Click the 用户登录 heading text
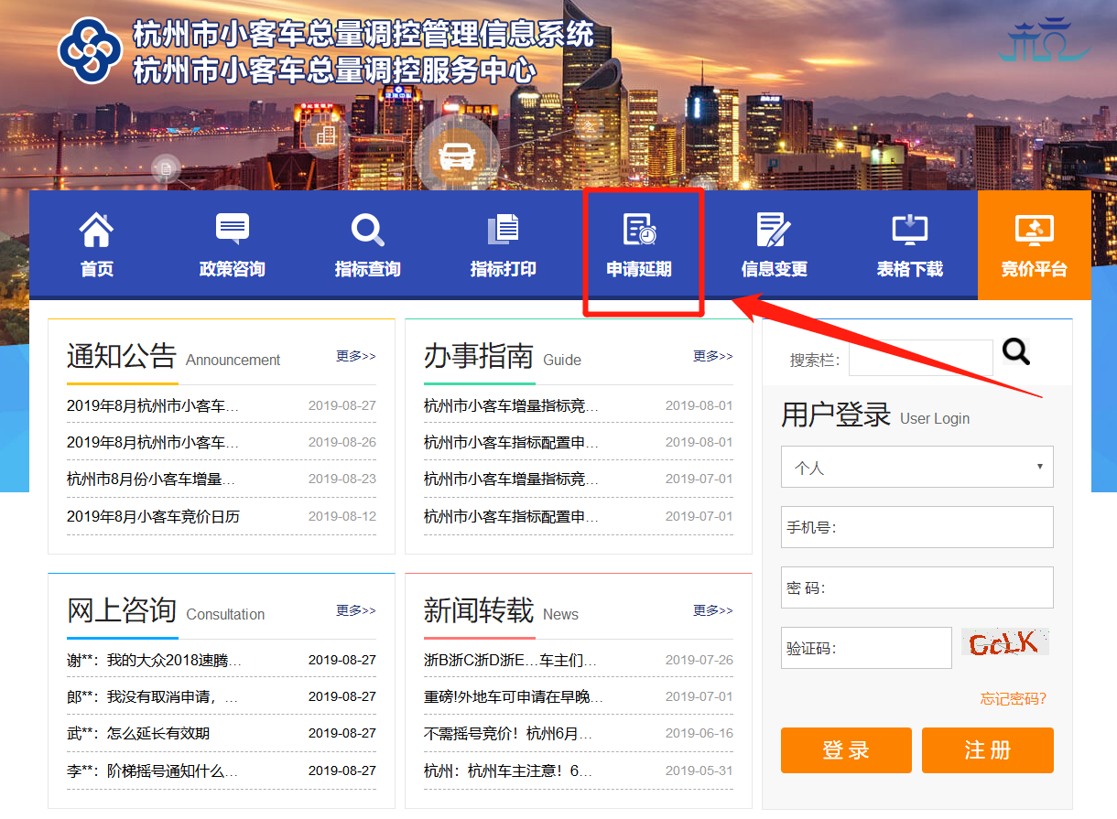Screen dimensions: 1117x819 [836, 415]
